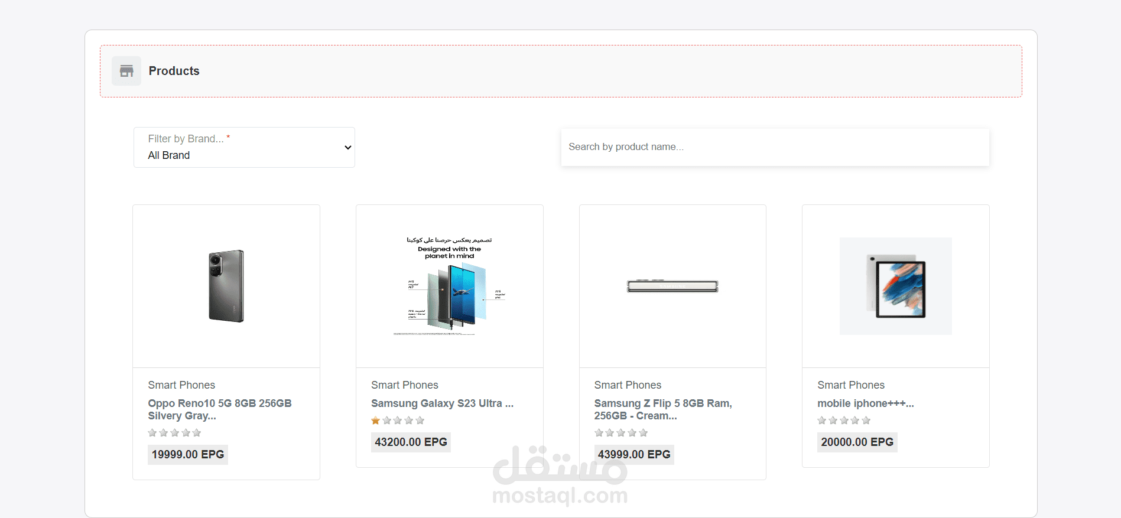Open Samsung Galaxy S23 Ultra title link
The width and height of the screenshot is (1121, 518).
[442, 403]
